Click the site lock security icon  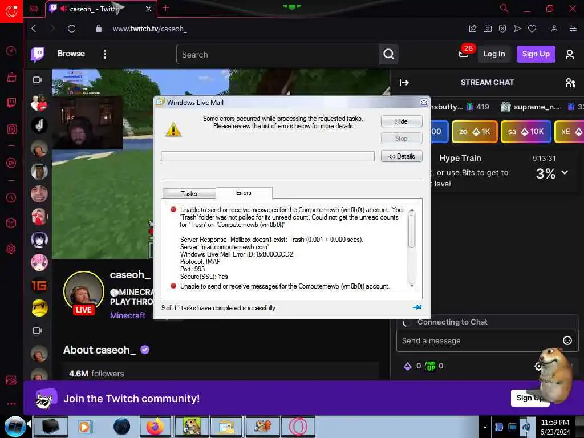(98, 29)
